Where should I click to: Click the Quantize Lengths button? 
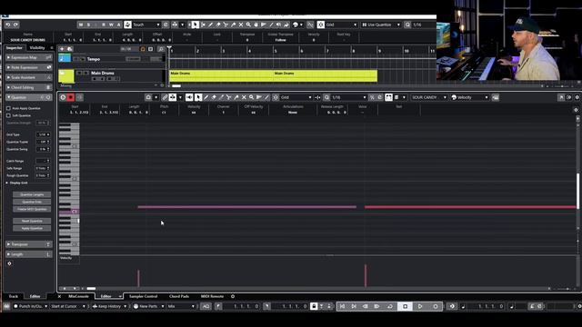(x=32, y=194)
